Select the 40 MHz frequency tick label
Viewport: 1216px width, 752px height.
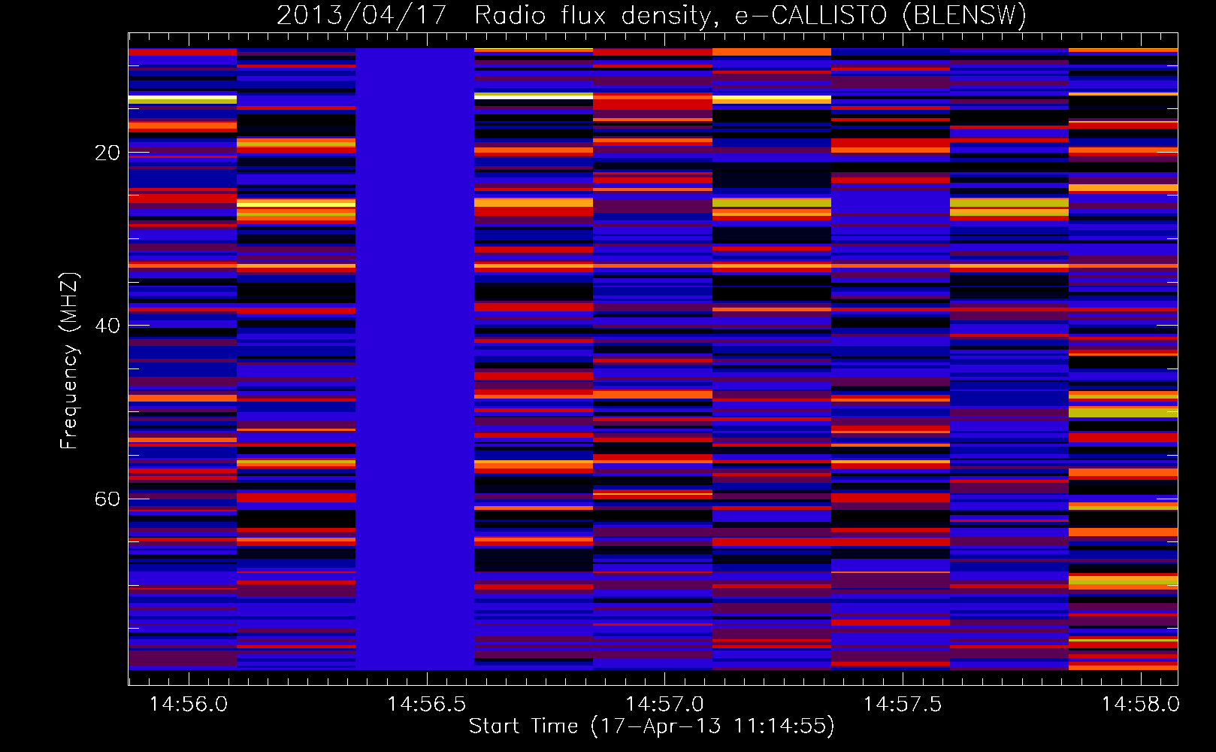click(107, 326)
